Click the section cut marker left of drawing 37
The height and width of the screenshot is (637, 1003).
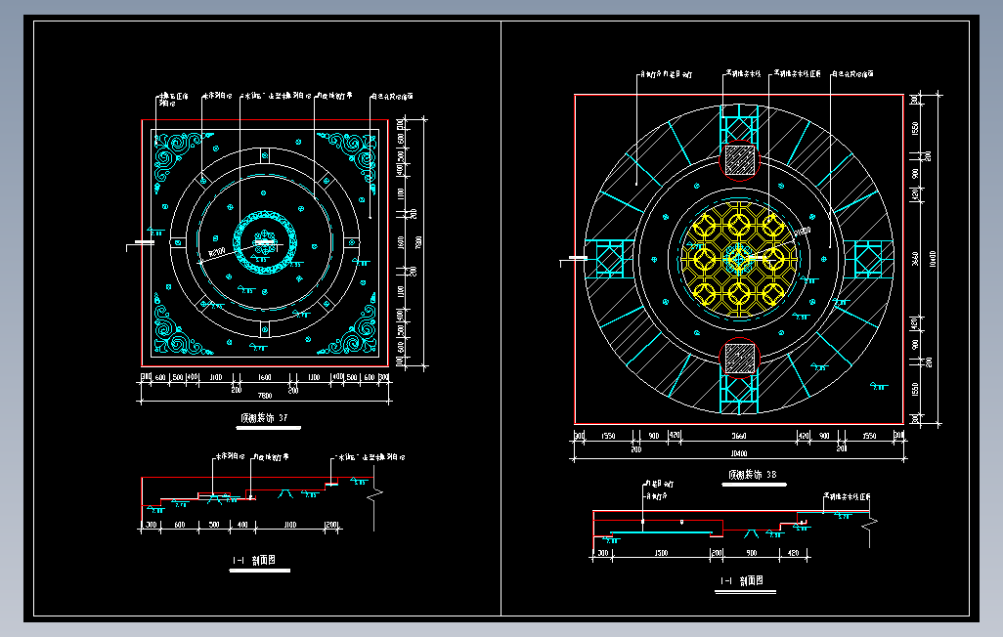tap(141, 243)
